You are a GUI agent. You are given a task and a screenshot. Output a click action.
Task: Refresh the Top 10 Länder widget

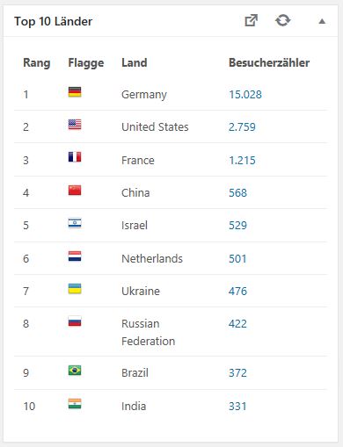(x=282, y=20)
